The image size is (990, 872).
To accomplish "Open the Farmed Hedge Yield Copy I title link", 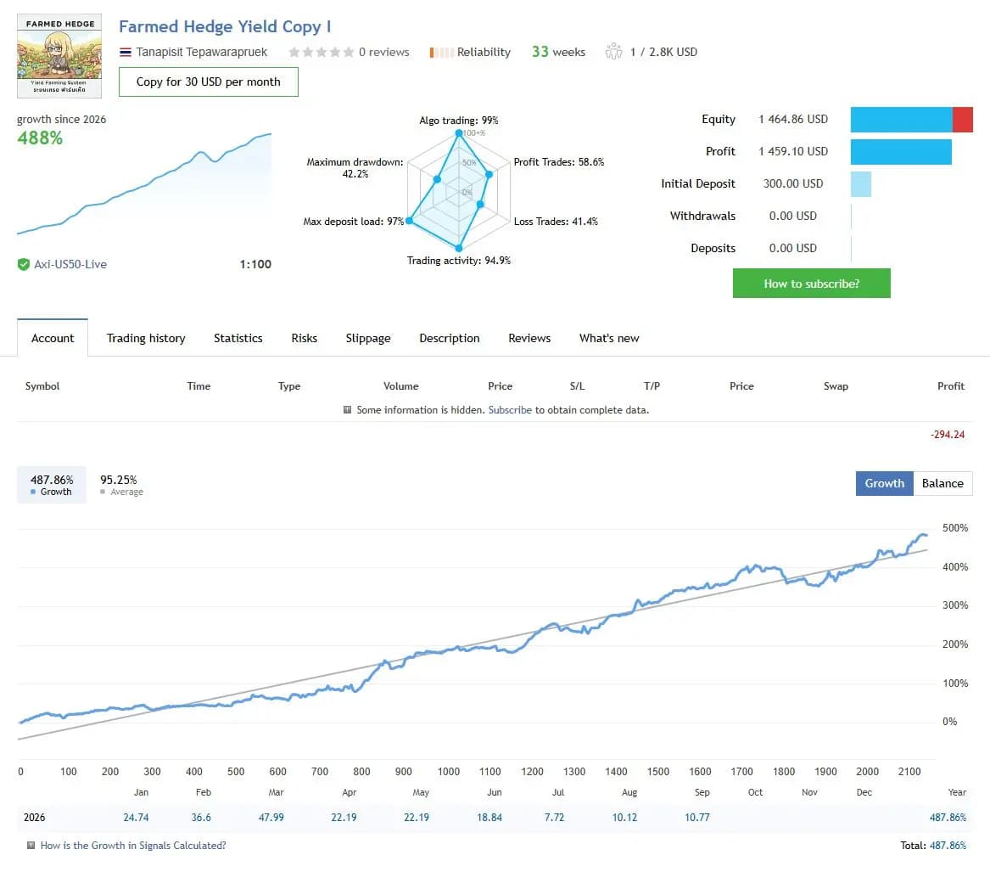I will 225,26.
